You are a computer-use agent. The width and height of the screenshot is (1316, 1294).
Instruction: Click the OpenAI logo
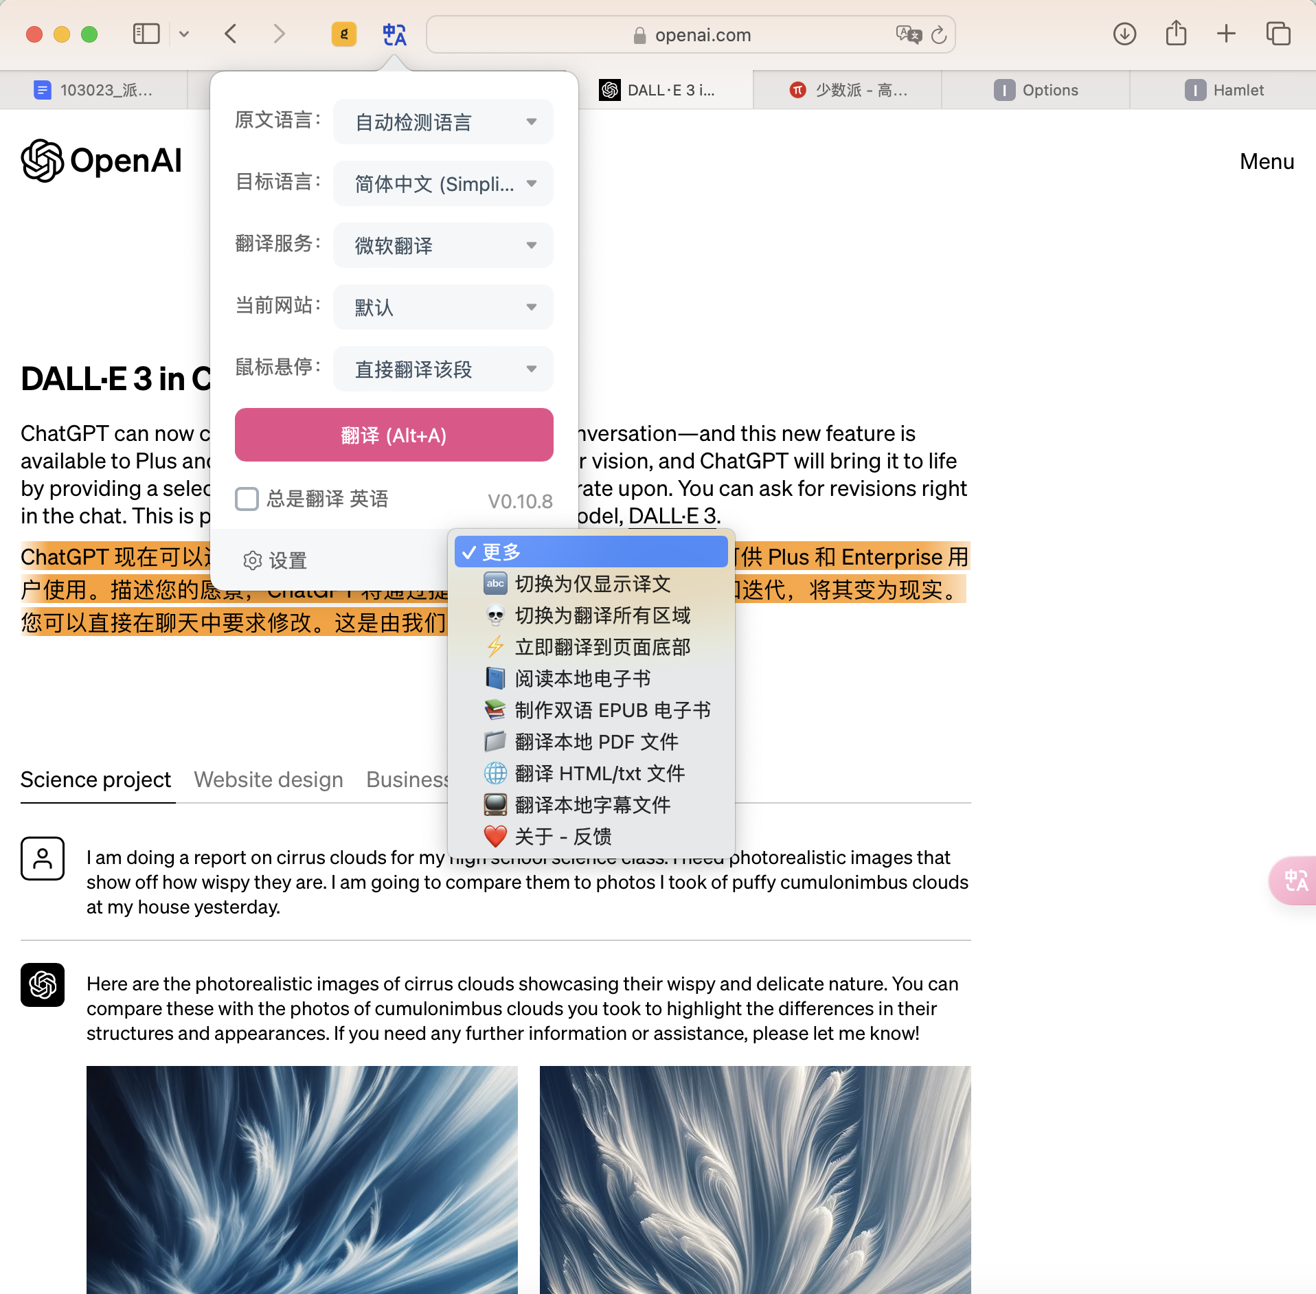tap(102, 161)
